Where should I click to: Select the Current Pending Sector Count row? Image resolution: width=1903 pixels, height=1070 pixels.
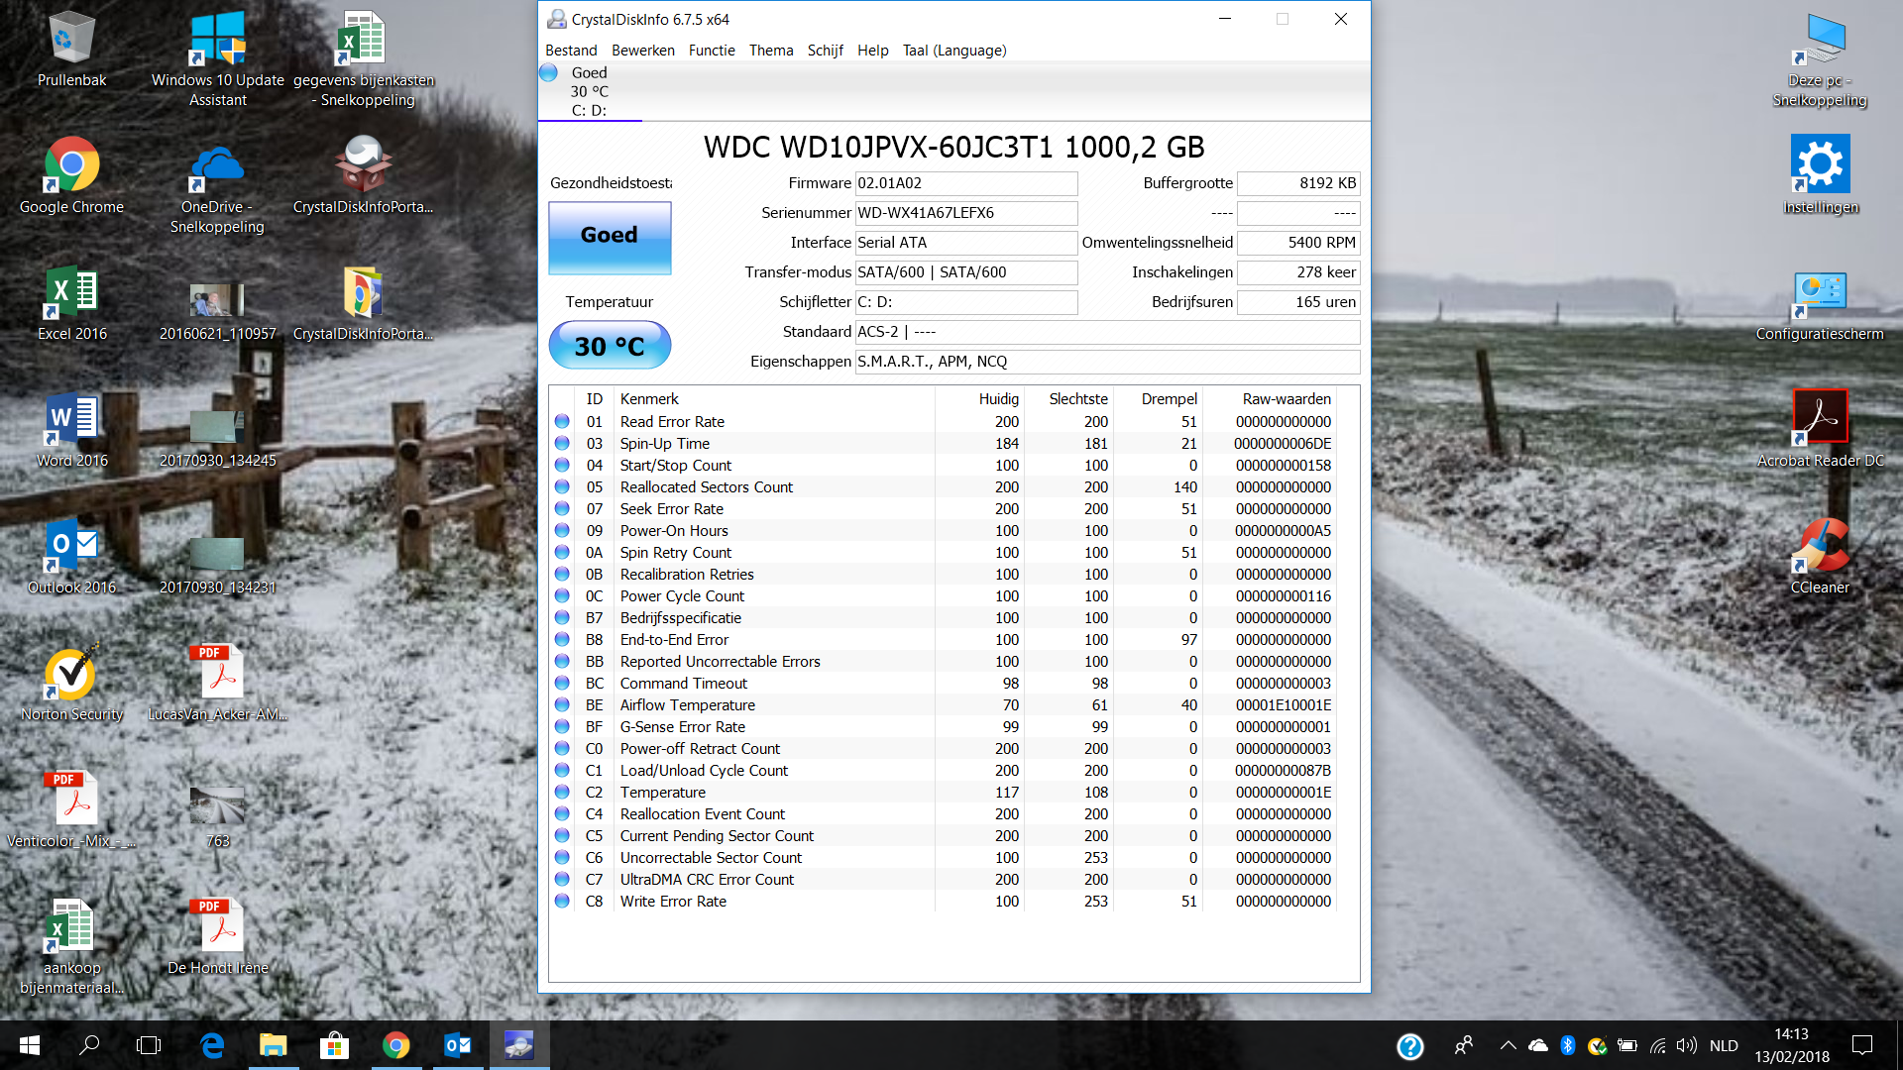(x=942, y=836)
